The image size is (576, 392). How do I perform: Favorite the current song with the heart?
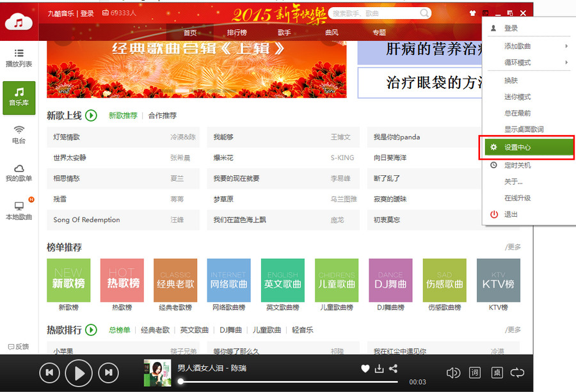pos(365,368)
